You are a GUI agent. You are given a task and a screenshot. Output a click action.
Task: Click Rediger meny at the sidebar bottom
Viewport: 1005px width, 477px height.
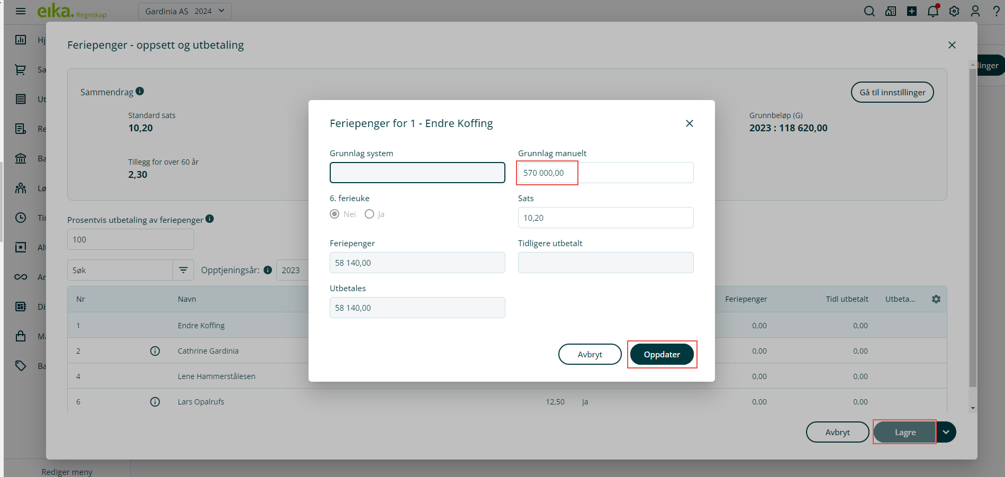tap(67, 472)
